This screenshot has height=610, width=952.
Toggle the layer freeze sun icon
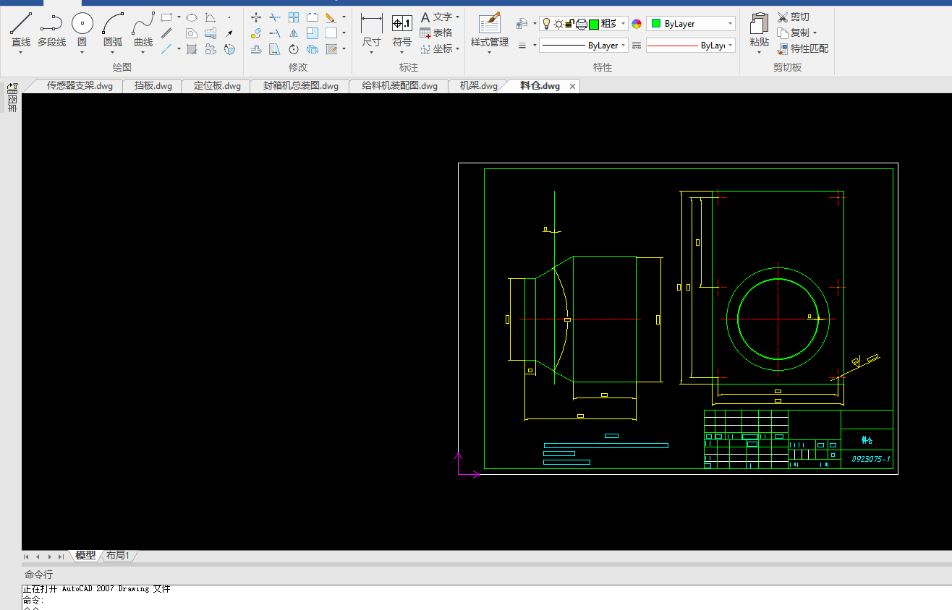pyautogui.click(x=558, y=24)
